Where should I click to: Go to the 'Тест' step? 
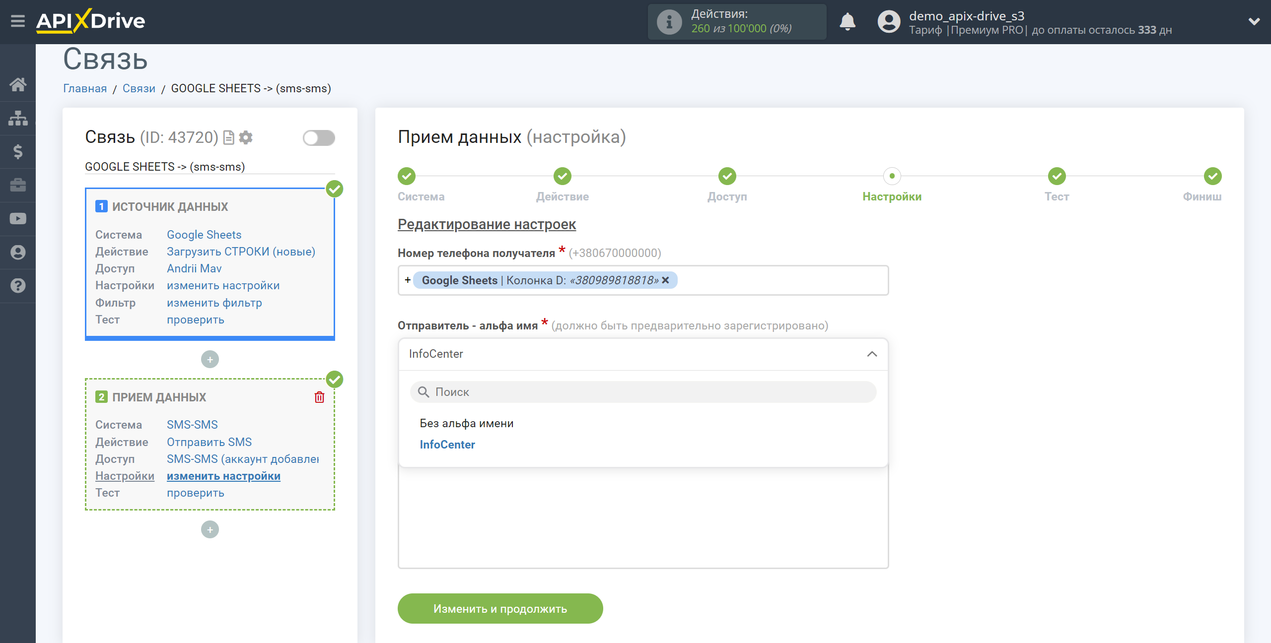[x=1057, y=176]
